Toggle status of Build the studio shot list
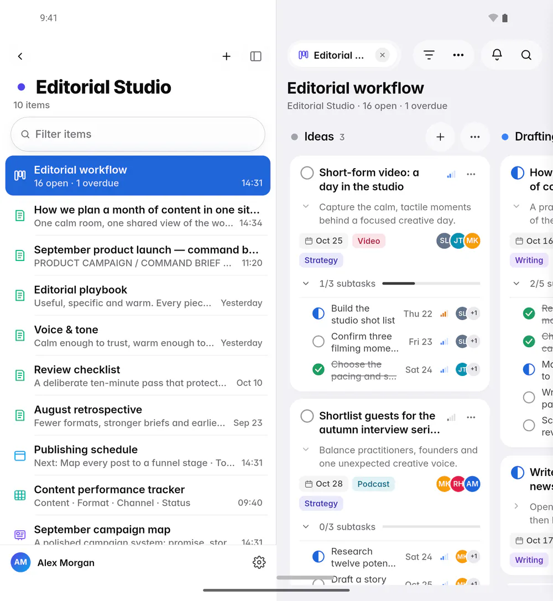This screenshot has height=601, width=553. (x=318, y=313)
